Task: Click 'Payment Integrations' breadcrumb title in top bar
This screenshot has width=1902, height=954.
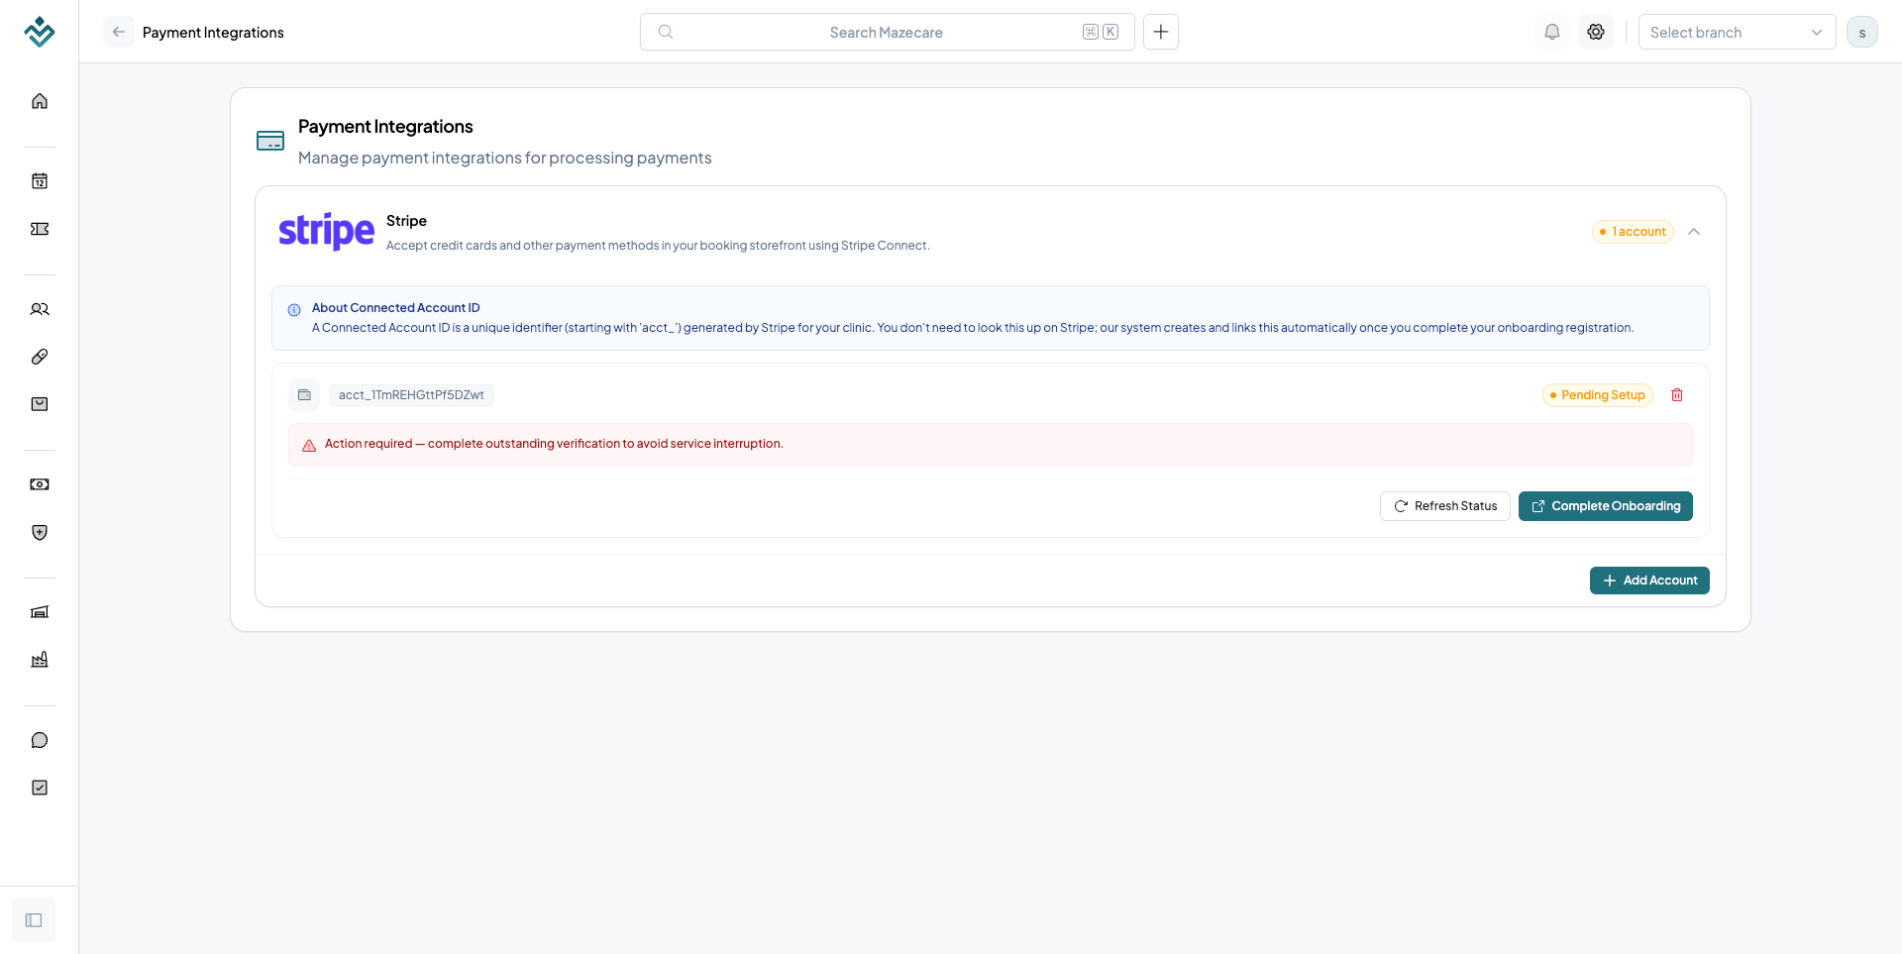Action: [x=213, y=33]
